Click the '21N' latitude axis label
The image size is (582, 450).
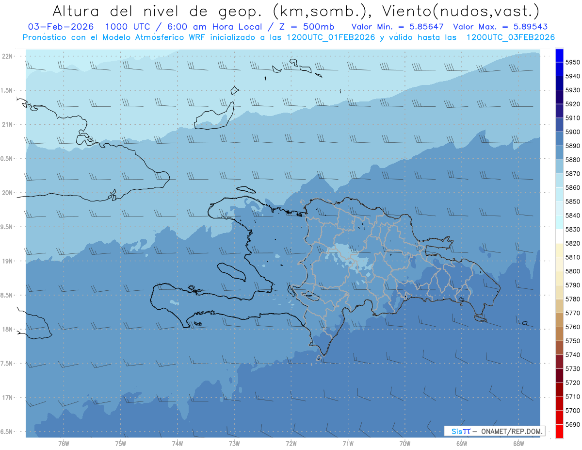coord(8,125)
